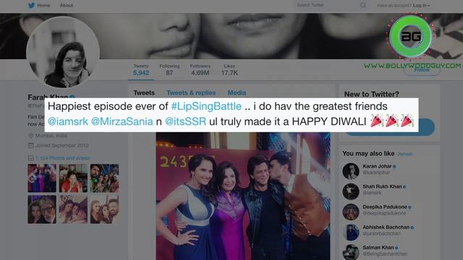Image resolution: width=463 pixels, height=260 pixels.
Task: Click the #LipSingBattle hashtag
Action: point(206,106)
